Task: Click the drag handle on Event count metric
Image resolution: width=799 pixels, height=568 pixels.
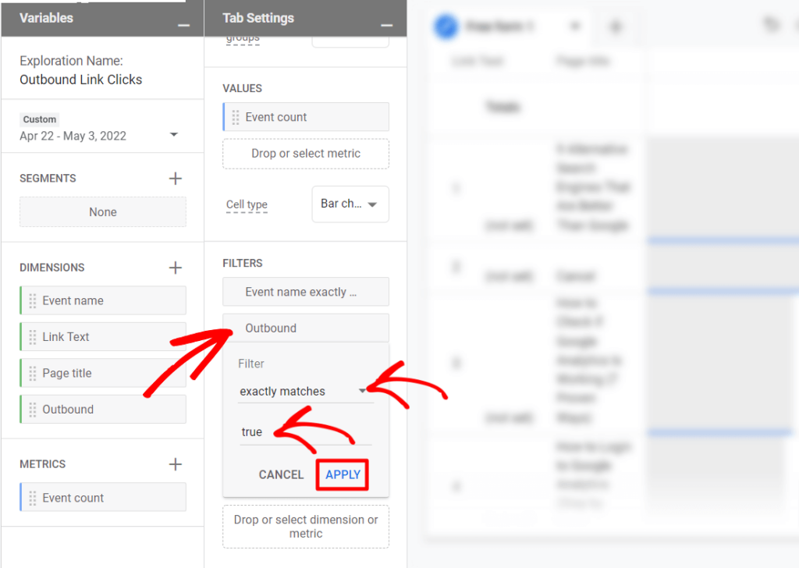Action: click(30, 497)
